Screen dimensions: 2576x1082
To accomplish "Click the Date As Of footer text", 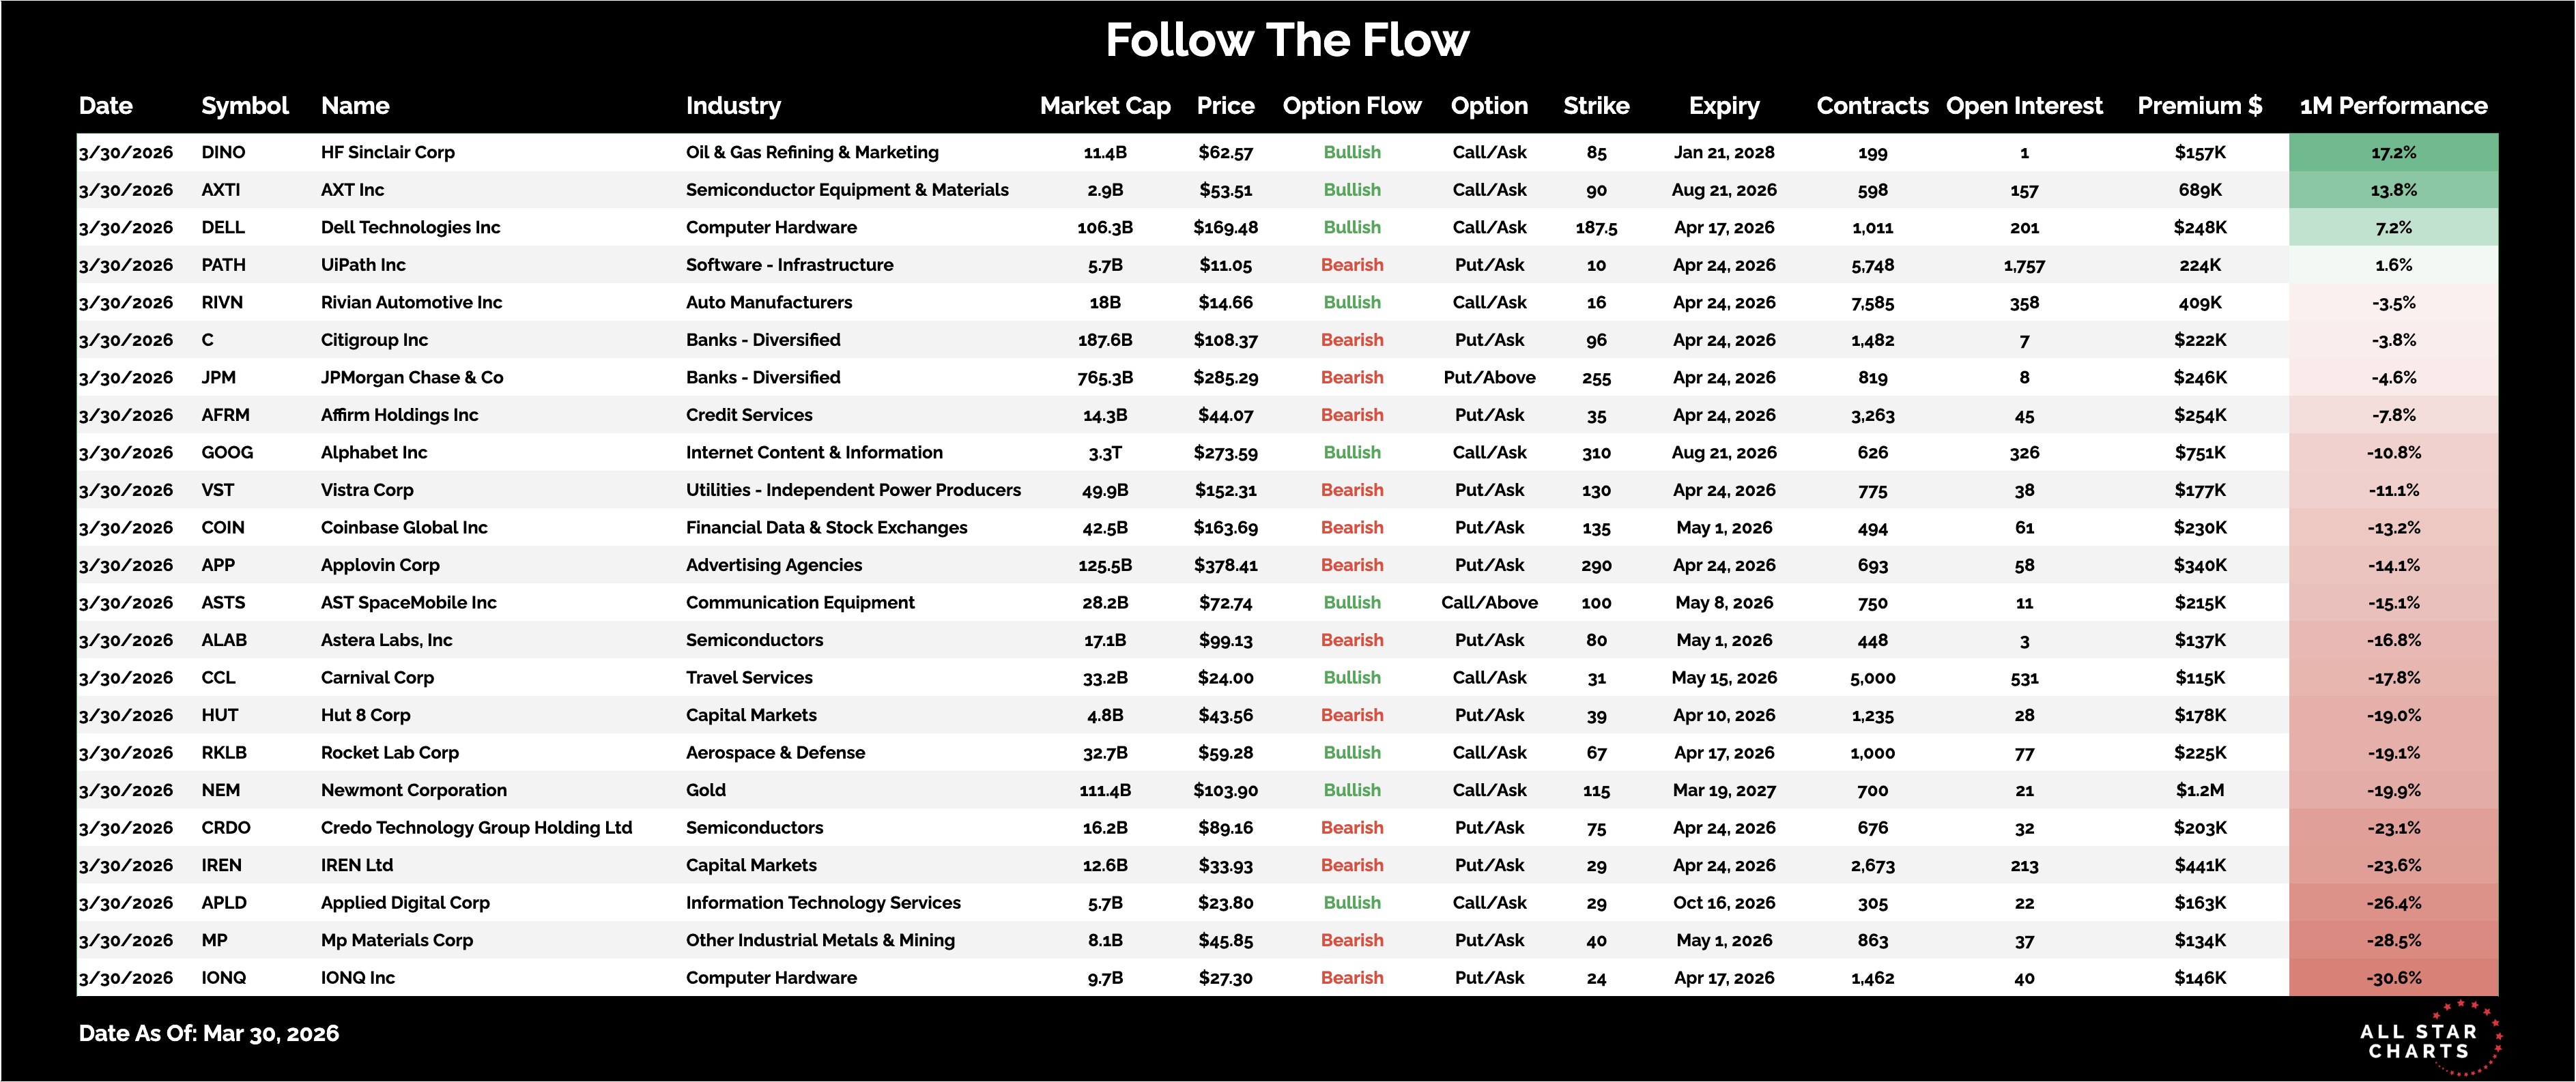I will click(x=209, y=1034).
